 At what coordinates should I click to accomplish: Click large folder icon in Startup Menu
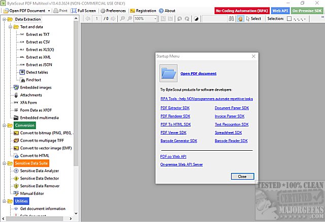[x=168, y=74]
